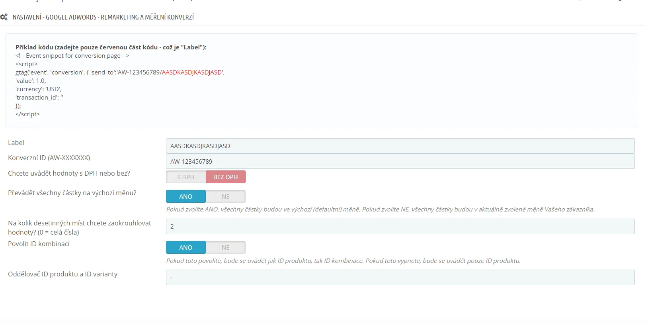
Task: Click the 'Povolit ID kombinací' label
Action: tap(39, 244)
